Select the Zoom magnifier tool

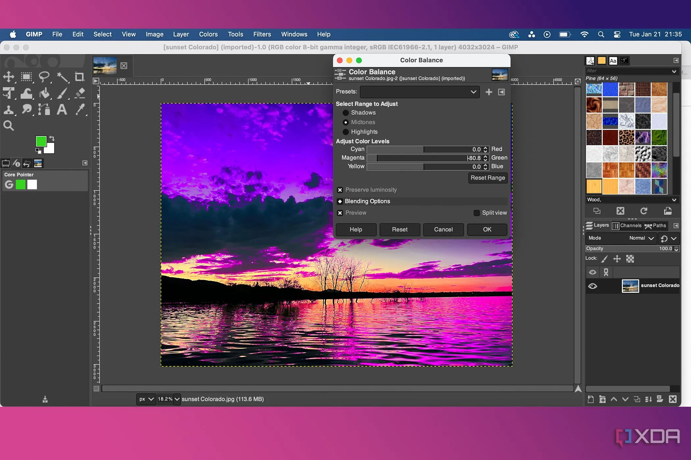[x=9, y=126]
